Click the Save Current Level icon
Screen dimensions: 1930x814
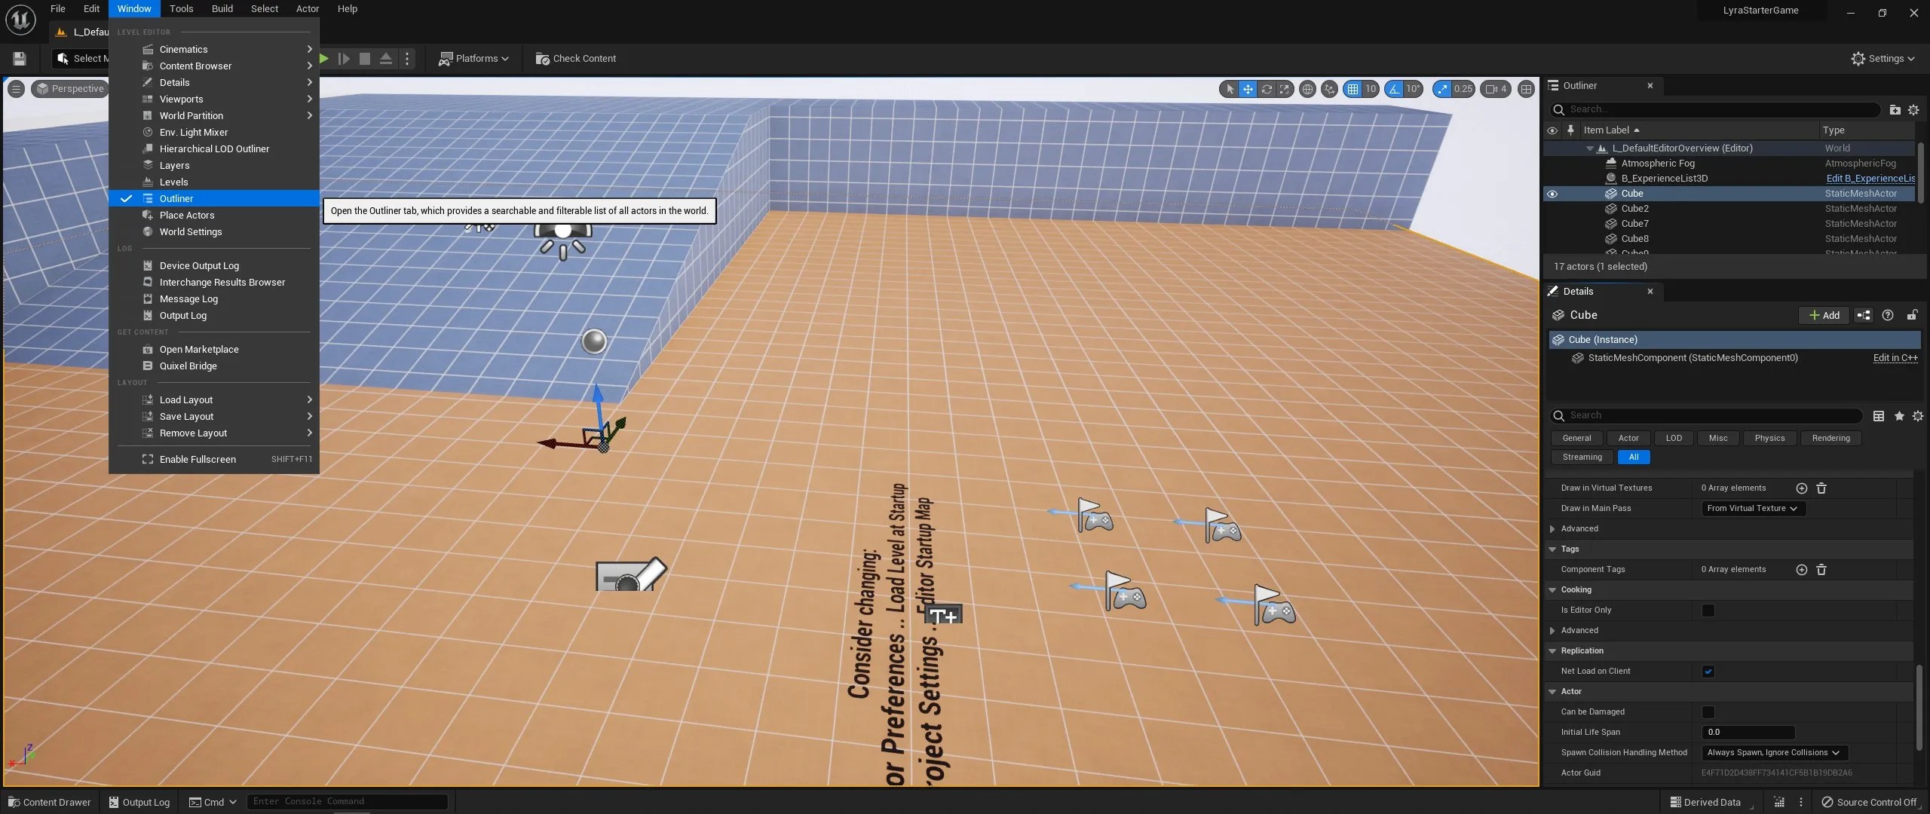tap(20, 58)
